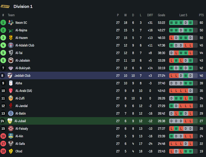Click the league logo beside Division 1
206x157 pixels.
[5, 6]
